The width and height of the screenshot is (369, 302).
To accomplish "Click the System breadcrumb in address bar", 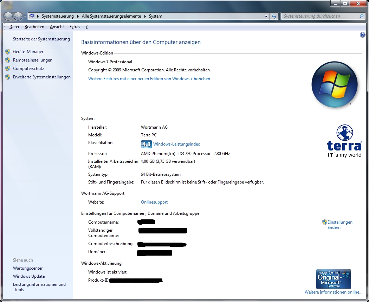I will point(156,16).
